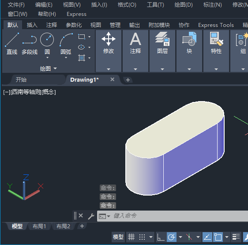Switch to the 注释 ribbon tab
This screenshot has height=245, width=248.
[x=51, y=25]
